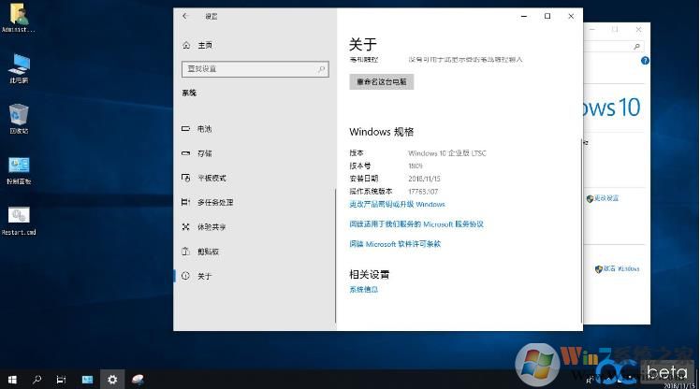Open 剪贴板 clipboard settings
700x389 pixels.
pyautogui.click(x=207, y=252)
